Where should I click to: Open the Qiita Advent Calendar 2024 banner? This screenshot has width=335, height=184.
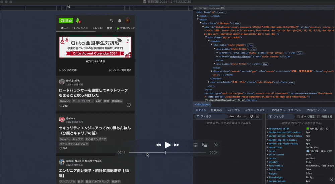click(95, 47)
